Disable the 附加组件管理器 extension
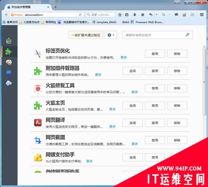 click(x=155, y=71)
